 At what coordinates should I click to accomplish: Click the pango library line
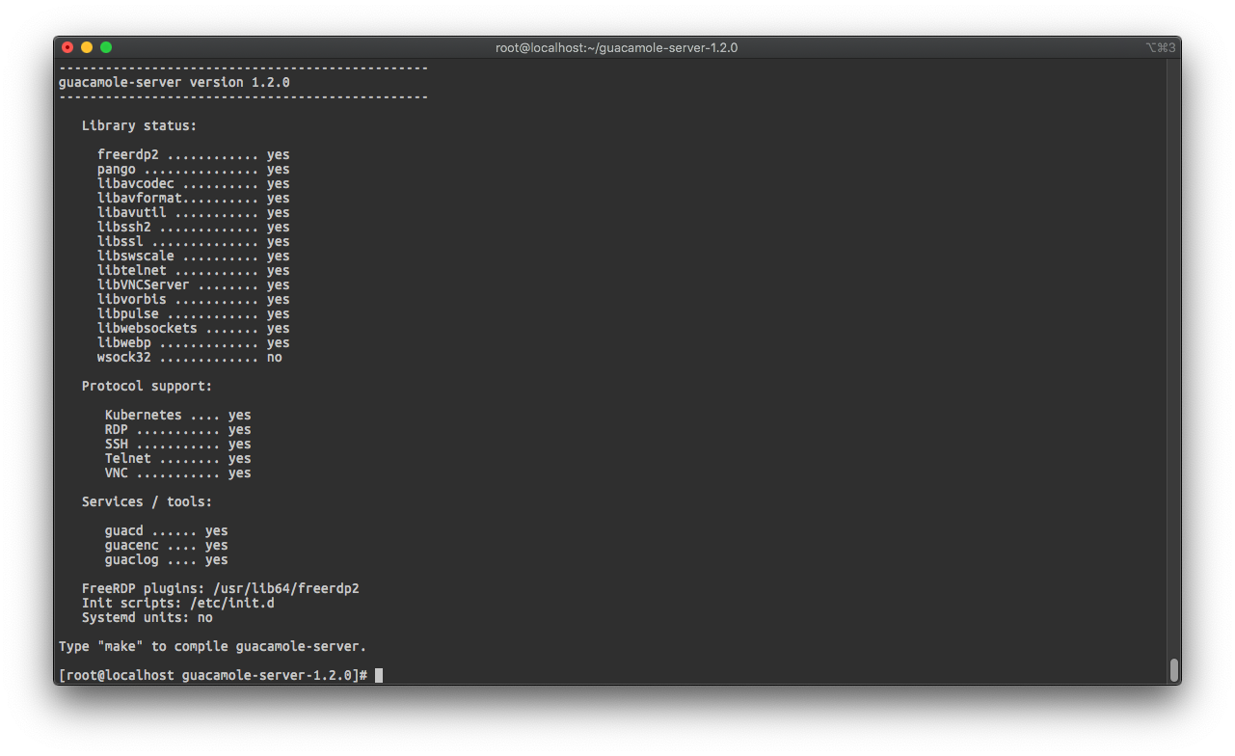coord(193,169)
